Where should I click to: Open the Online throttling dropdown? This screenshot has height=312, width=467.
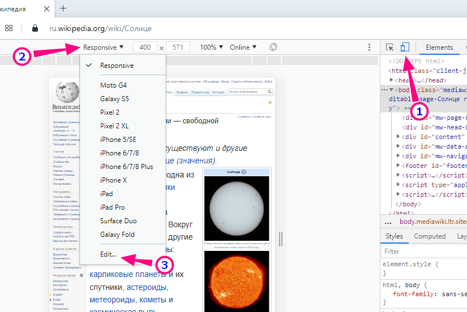(x=243, y=47)
